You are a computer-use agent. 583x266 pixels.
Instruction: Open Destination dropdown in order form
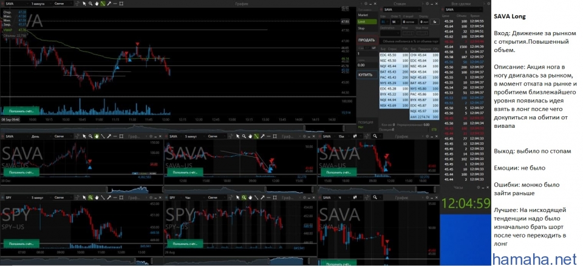click(x=390, y=33)
